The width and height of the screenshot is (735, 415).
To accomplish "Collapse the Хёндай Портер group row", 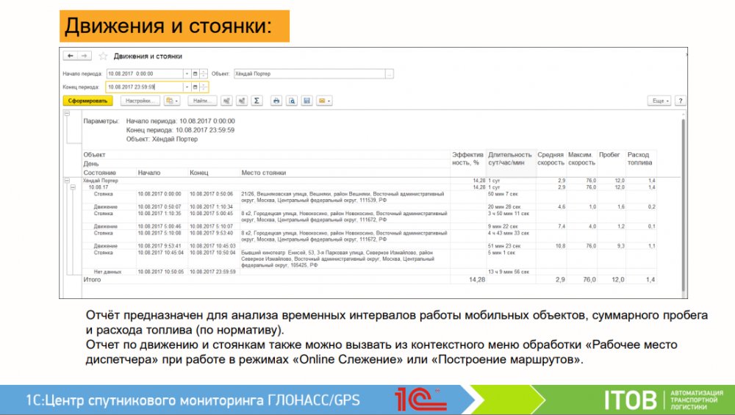I will [67, 180].
